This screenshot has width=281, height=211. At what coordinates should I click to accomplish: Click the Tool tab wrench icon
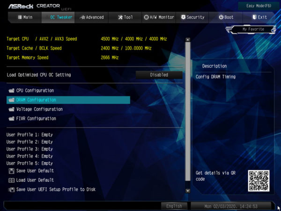(120, 17)
